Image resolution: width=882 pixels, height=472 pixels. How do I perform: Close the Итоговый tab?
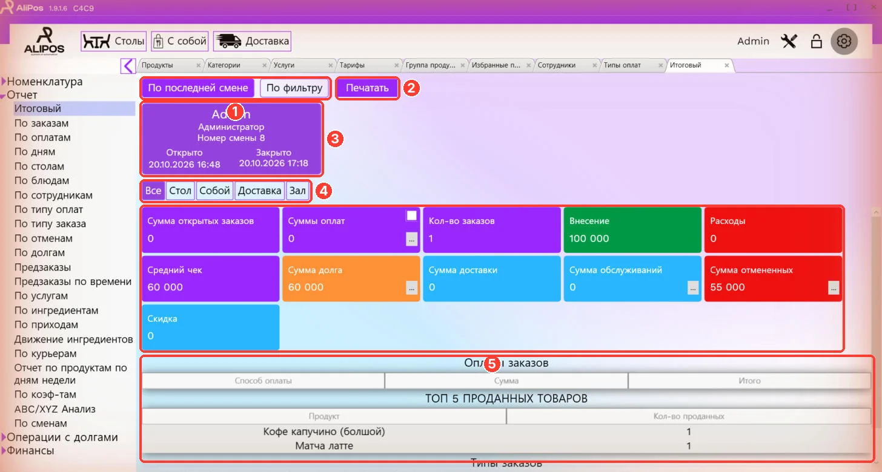click(x=726, y=65)
